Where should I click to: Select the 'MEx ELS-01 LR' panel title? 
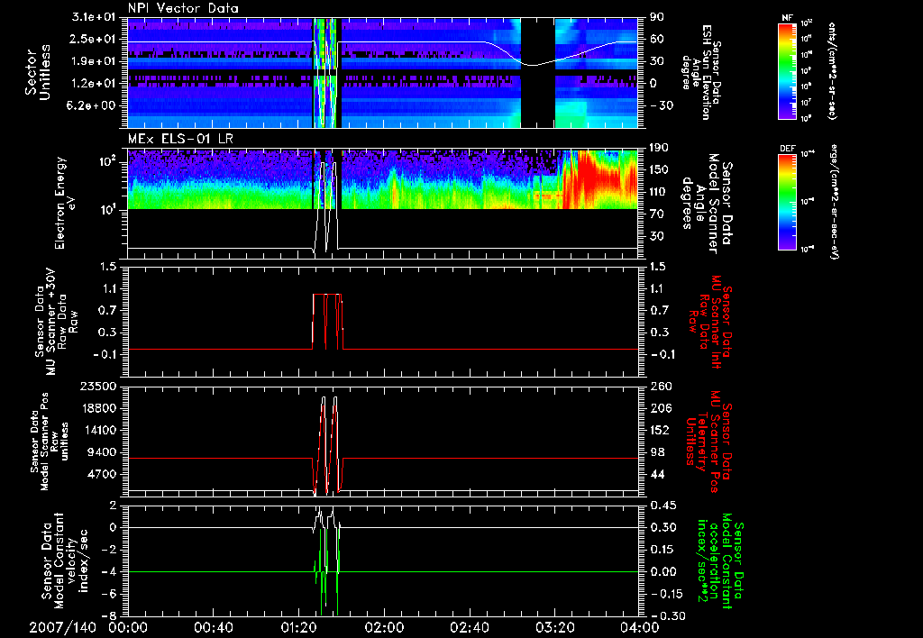click(x=179, y=139)
